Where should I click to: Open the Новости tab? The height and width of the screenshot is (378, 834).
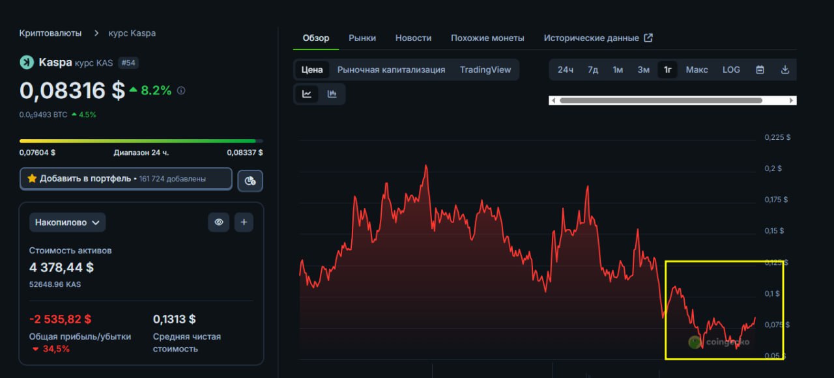(413, 38)
